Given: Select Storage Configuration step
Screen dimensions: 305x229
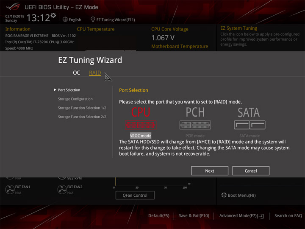Looking at the screenshot, I should click(x=75, y=99).
